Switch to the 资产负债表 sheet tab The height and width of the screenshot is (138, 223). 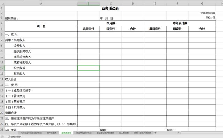pyautogui.click(x=52, y=133)
